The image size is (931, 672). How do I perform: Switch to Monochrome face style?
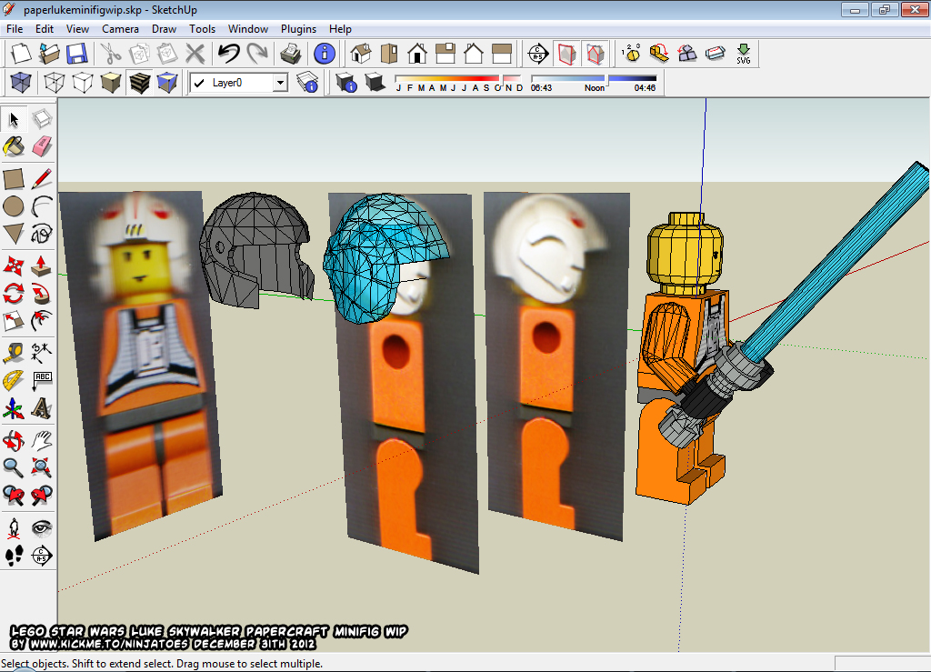click(168, 83)
